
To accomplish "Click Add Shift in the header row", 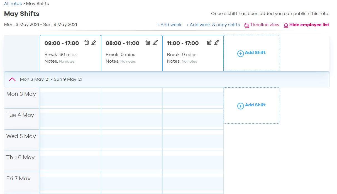I will pos(251,53).
